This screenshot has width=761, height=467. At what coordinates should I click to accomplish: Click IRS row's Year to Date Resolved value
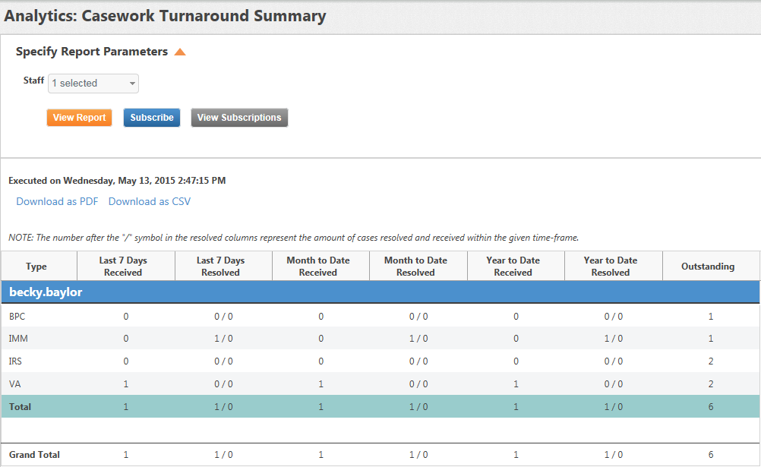pyautogui.click(x=614, y=361)
